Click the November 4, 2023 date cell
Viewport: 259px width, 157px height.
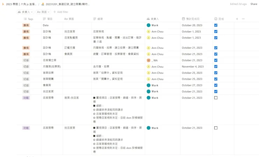[x=196, y=67]
